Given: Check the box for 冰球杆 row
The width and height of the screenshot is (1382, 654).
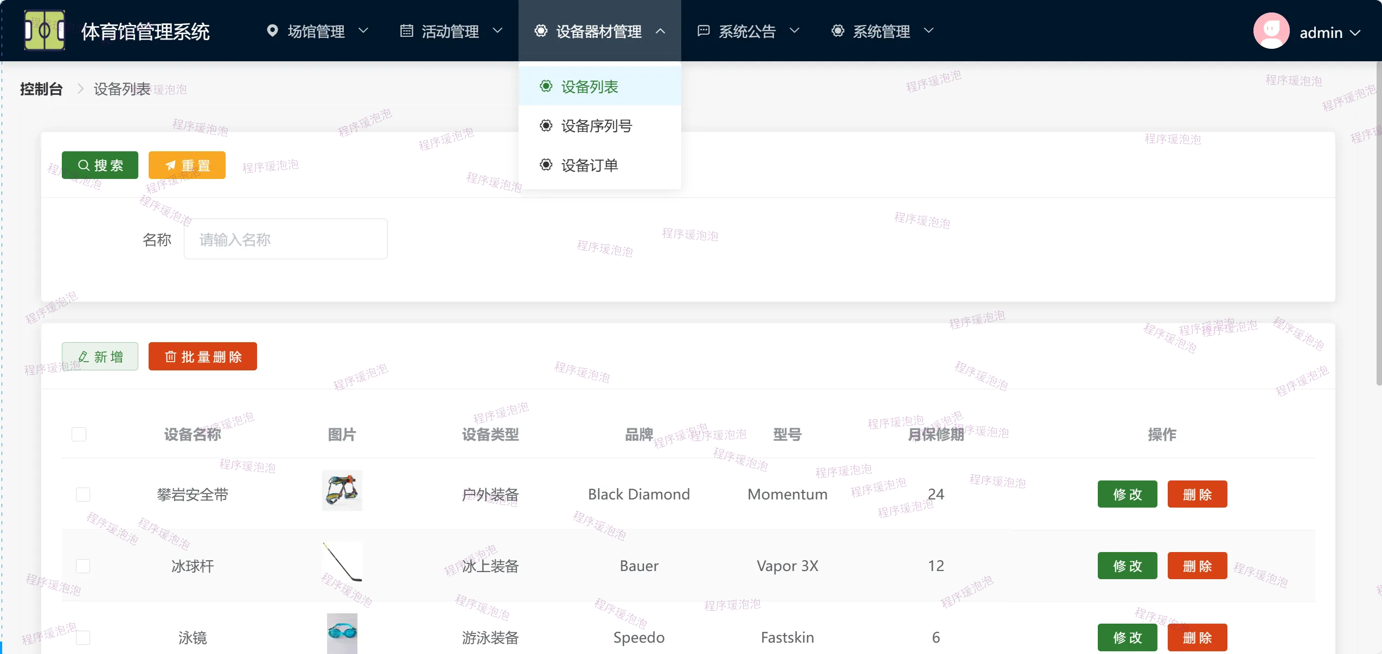Looking at the screenshot, I should coord(83,566).
